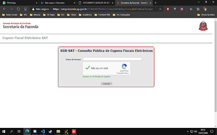Open the 'Músicas' bookmarks folder
This screenshot has height=135, width=217.
coord(35,15)
